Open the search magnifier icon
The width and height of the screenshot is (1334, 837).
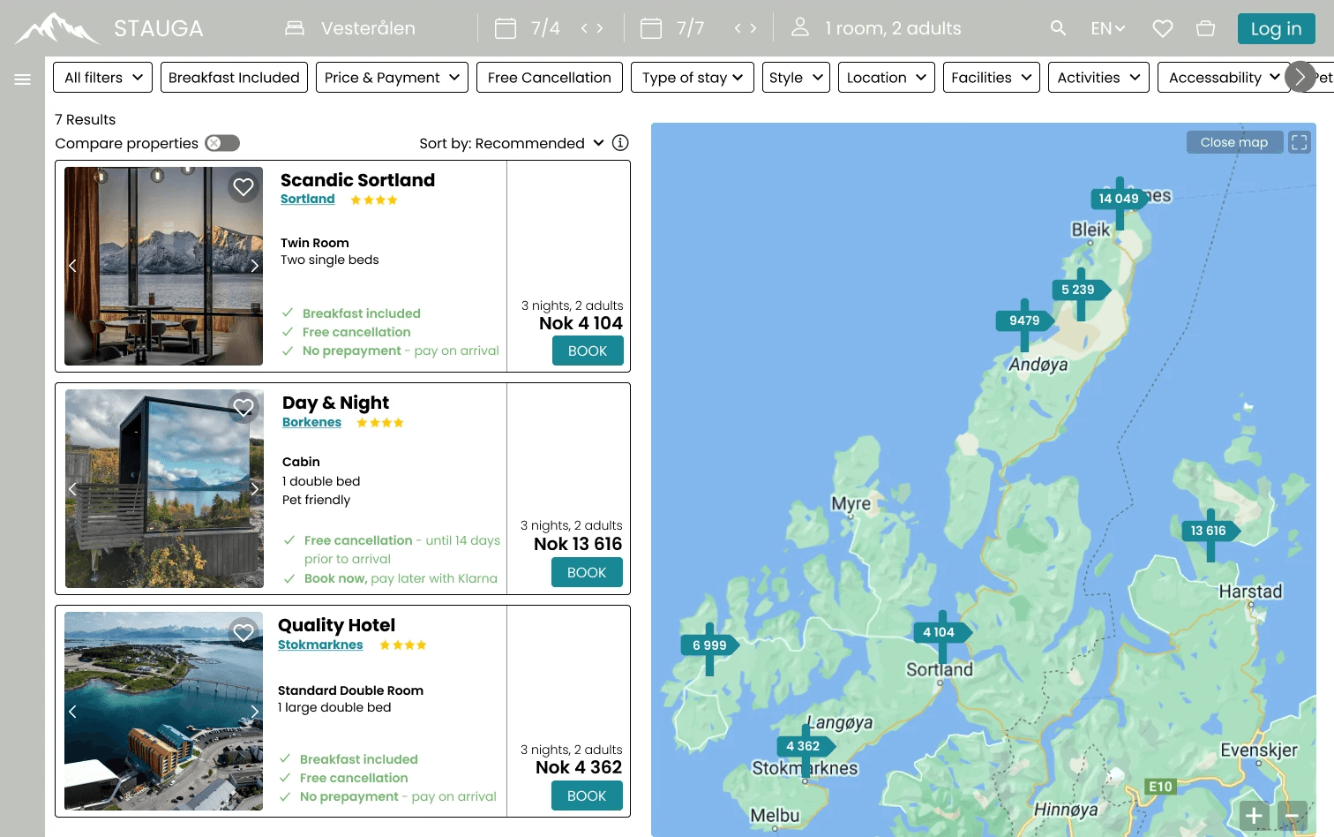(x=1058, y=28)
